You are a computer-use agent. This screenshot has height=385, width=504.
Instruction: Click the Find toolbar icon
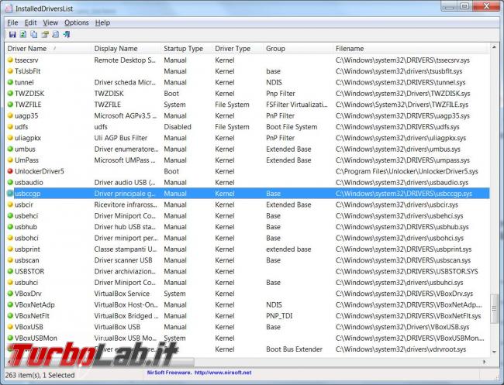[x=56, y=34]
